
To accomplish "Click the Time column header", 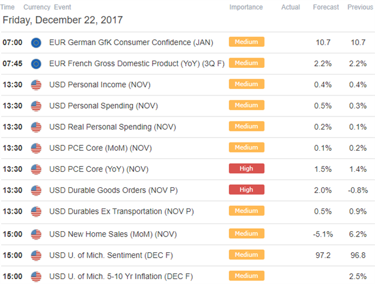I will point(7,7).
